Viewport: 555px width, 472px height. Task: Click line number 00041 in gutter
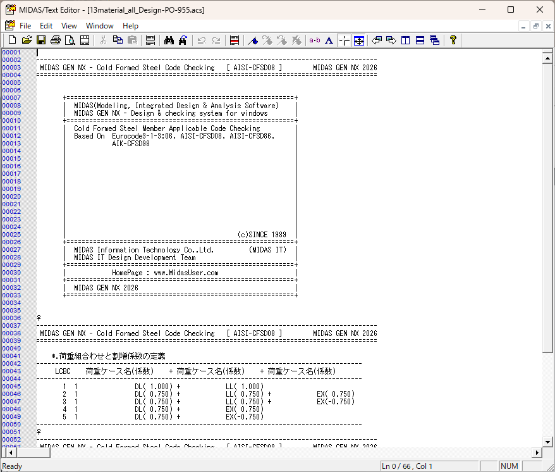(x=11, y=356)
